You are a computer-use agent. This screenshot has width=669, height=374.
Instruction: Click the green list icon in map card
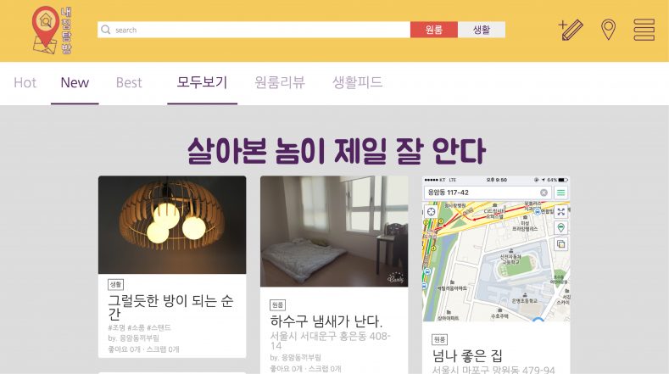tap(560, 193)
